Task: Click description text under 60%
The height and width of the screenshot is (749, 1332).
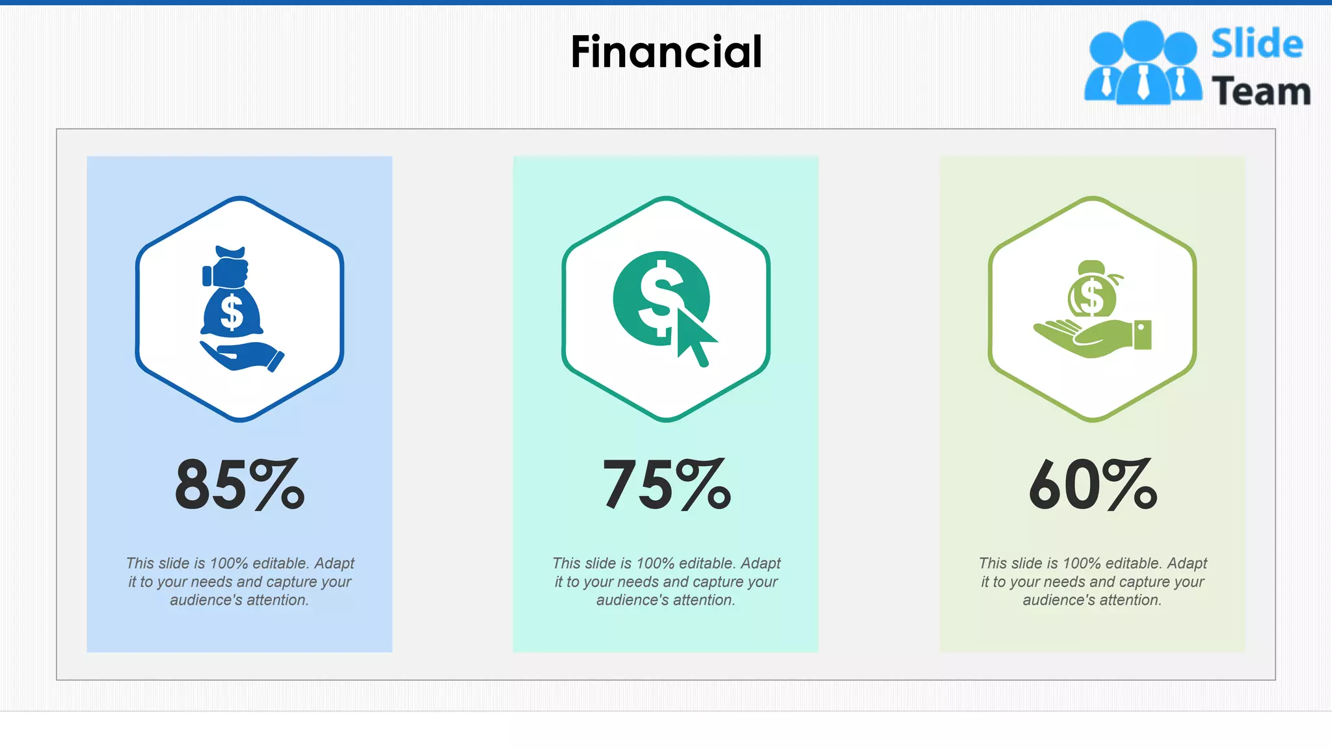Action: pos(1093,581)
